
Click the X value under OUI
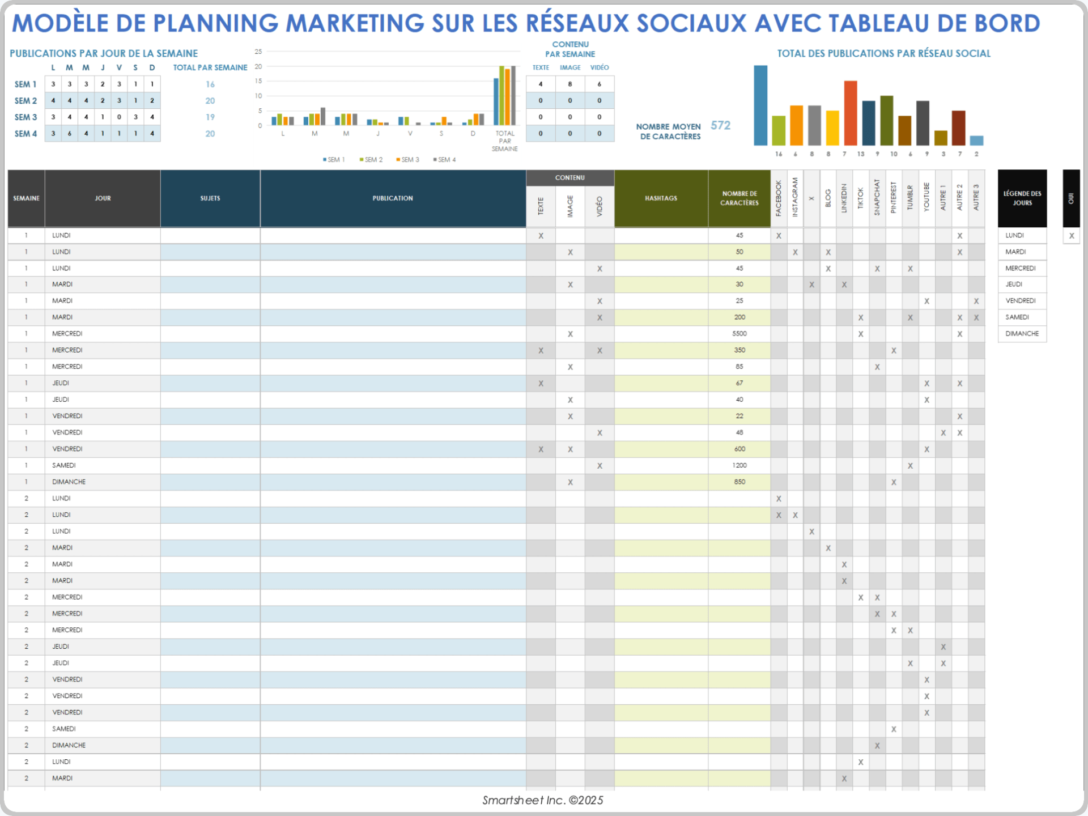pos(1071,236)
